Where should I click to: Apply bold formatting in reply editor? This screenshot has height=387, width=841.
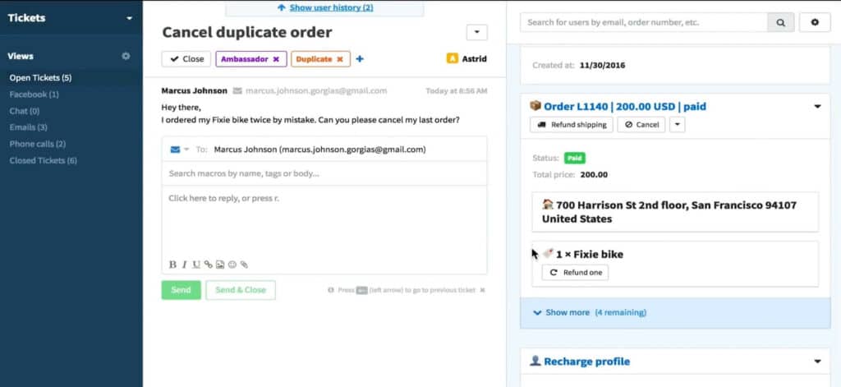172,265
